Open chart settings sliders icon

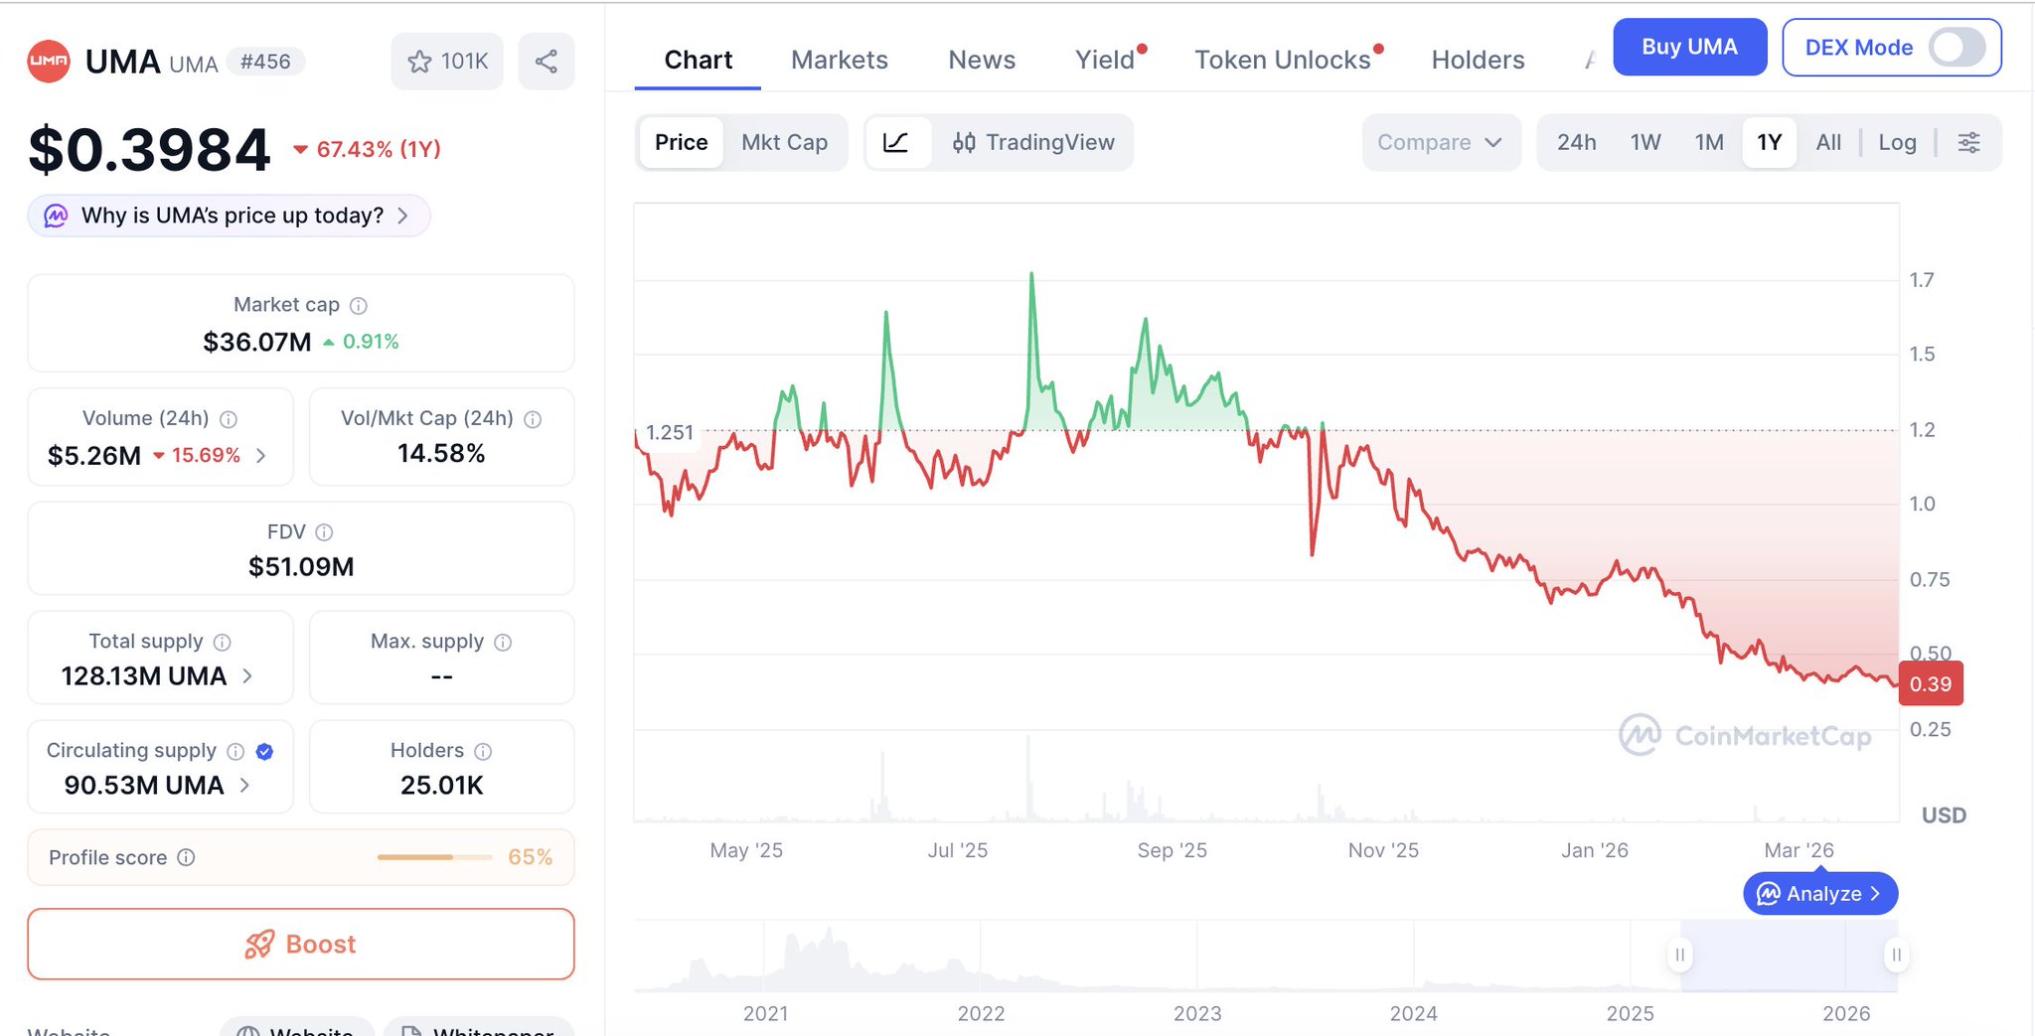[x=1968, y=142]
